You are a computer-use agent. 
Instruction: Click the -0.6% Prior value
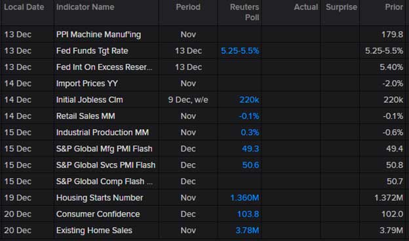393,132
